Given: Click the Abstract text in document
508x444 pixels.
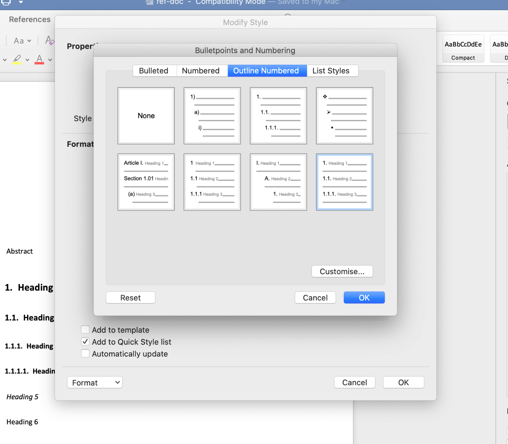Looking at the screenshot, I should point(20,251).
